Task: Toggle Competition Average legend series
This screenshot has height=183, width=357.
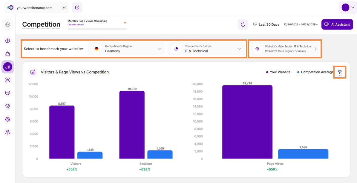Action: [x=315, y=72]
